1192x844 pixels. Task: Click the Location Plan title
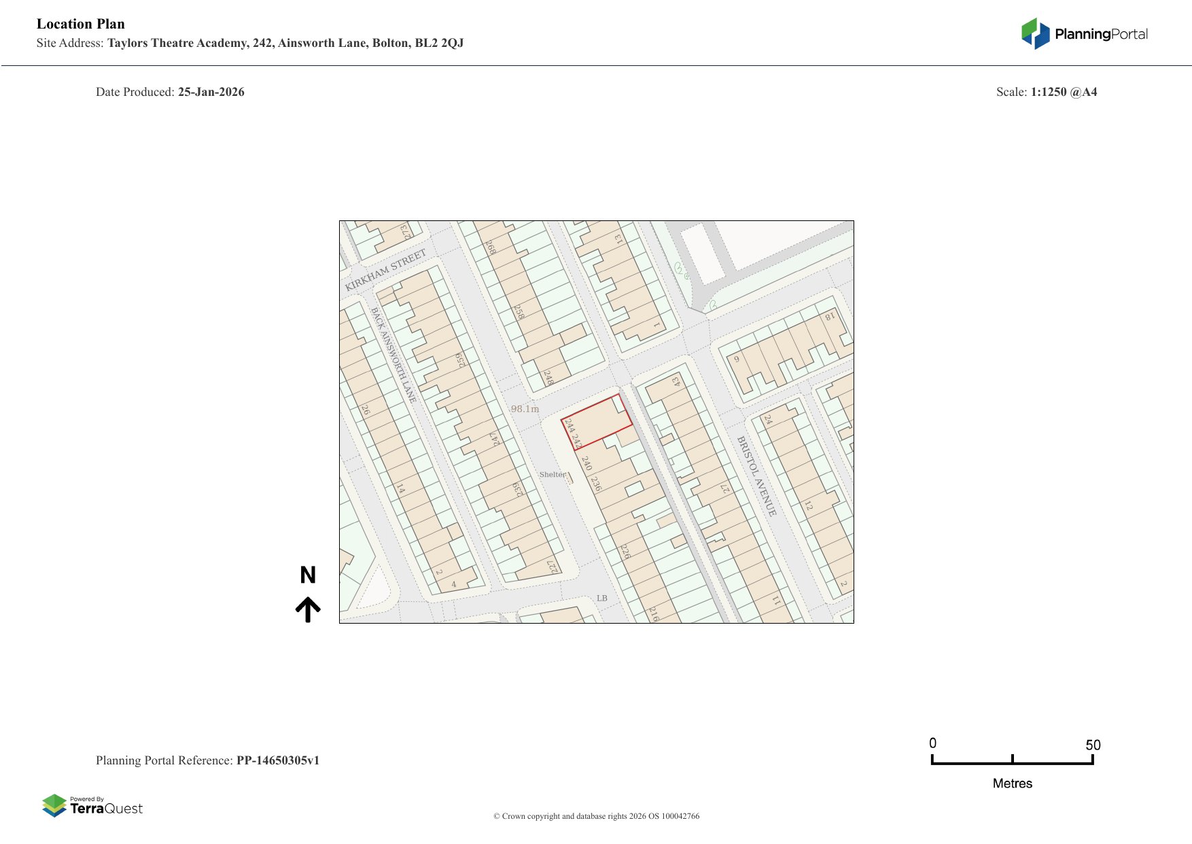[x=81, y=24]
